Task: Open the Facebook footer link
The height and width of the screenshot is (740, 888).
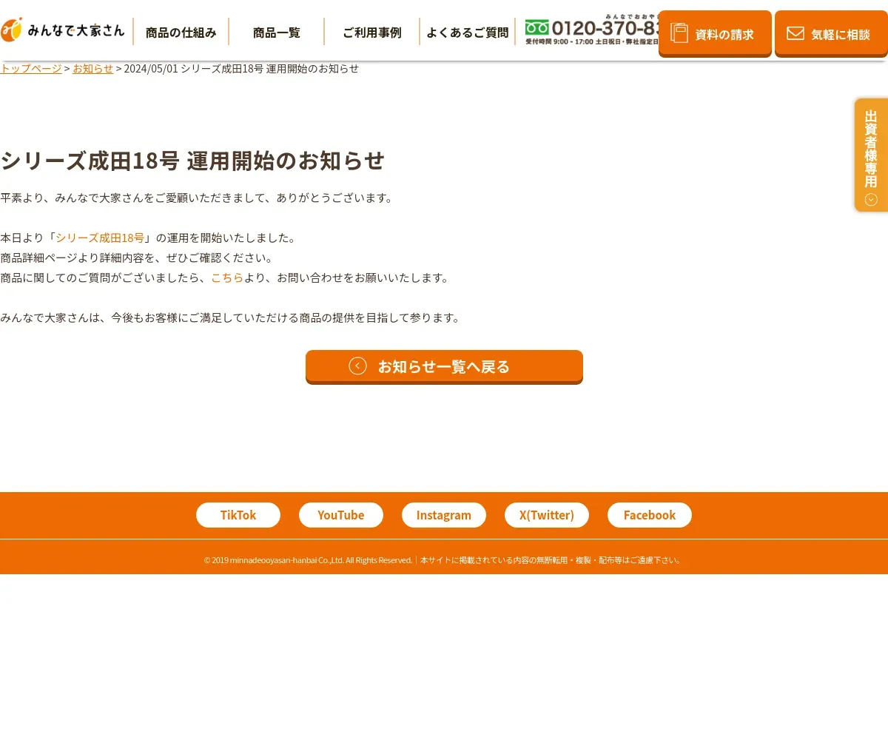Action: point(650,515)
